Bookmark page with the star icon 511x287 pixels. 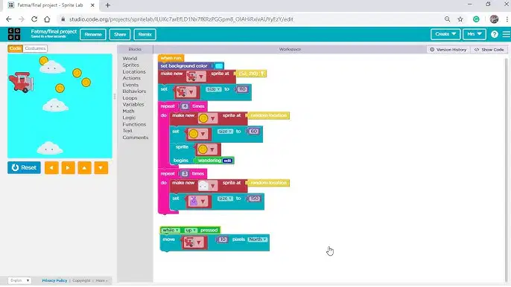tap(460, 19)
